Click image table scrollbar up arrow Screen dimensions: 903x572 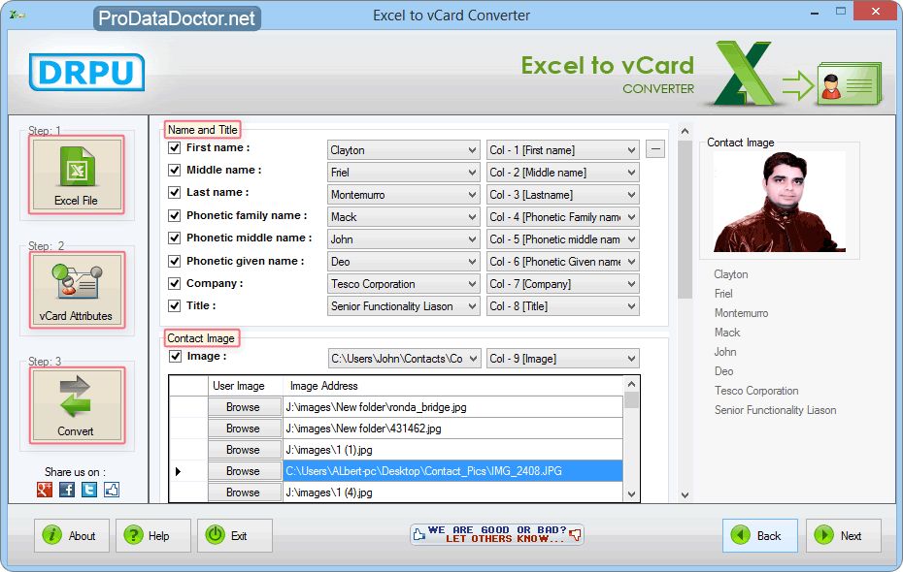coord(632,384)
